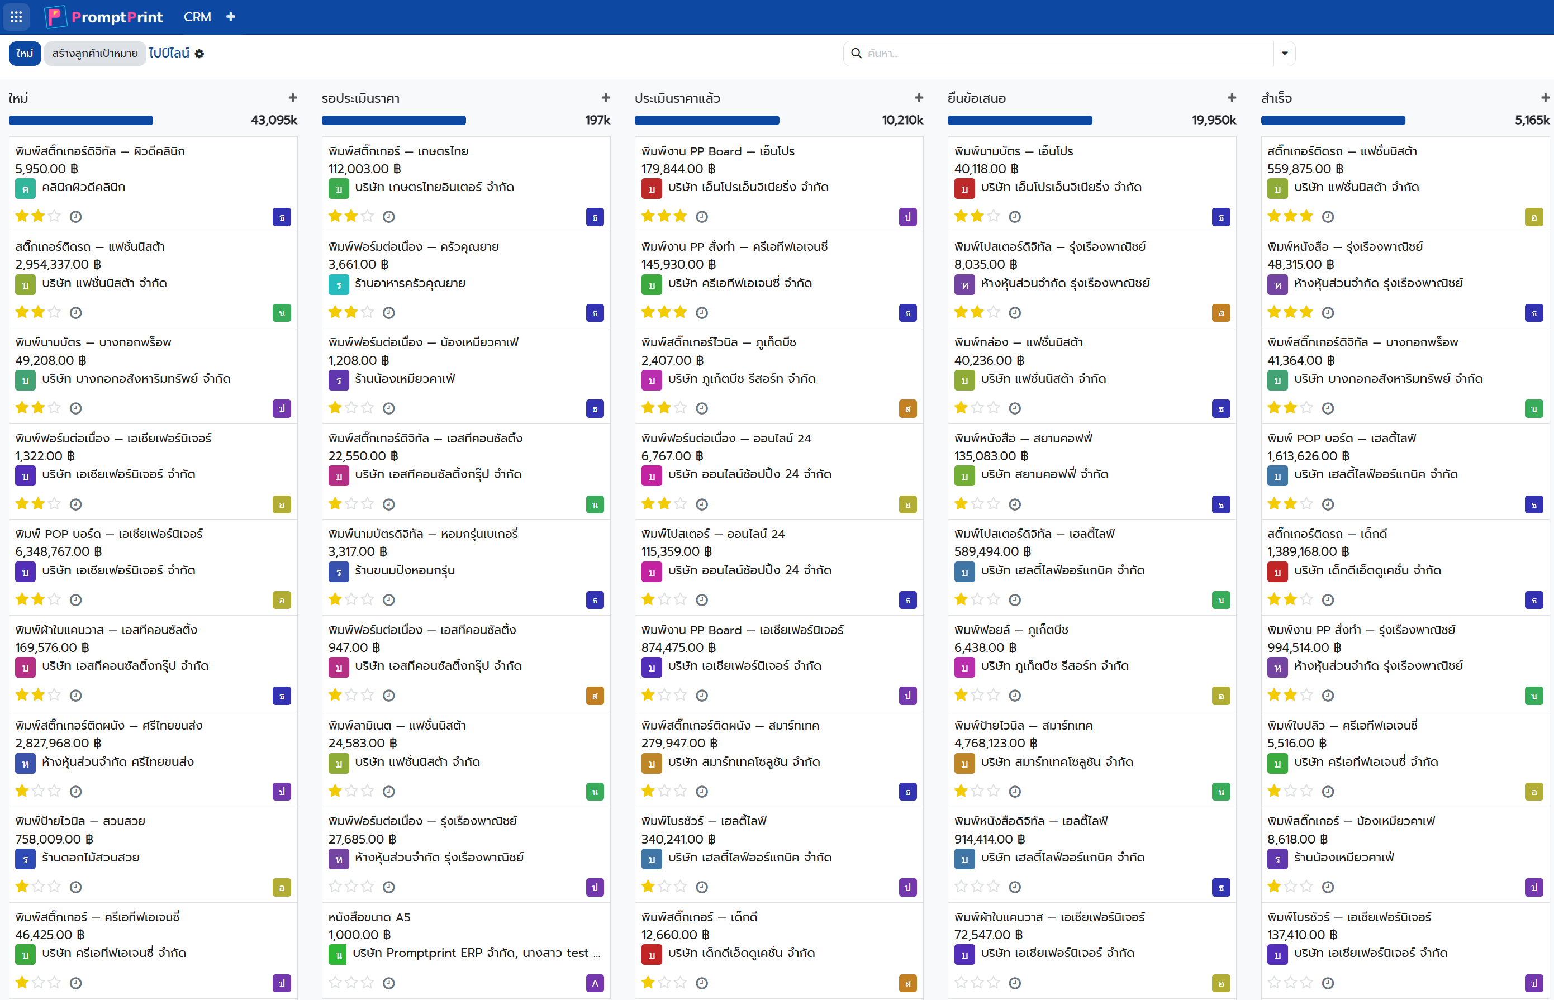Click total 10,210k in ประเมินราคาแล้ว column
The width and height of the screenshot is (1554, 1000).
[902, 120]
